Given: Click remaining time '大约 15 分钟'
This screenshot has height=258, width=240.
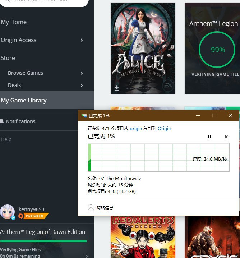Looking at the screenshot, I should tap(120, 185).
